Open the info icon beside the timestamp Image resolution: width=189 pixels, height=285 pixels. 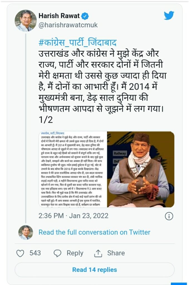pyautogui.click(x=169, y=216)
